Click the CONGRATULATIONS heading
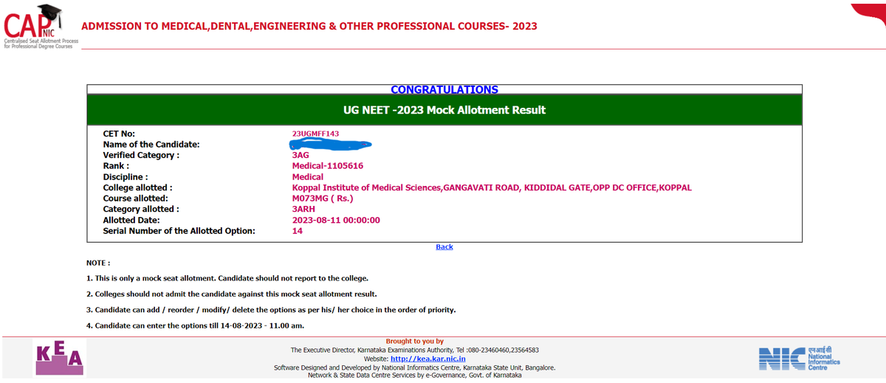 point(444,89)
